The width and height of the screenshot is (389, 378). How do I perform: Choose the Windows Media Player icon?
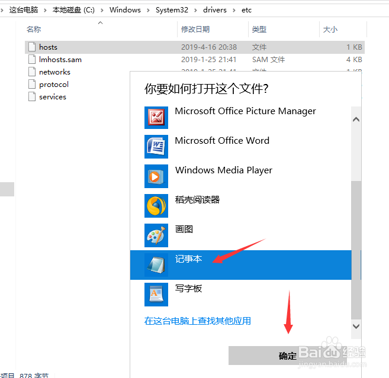click(x=156, y=176)
